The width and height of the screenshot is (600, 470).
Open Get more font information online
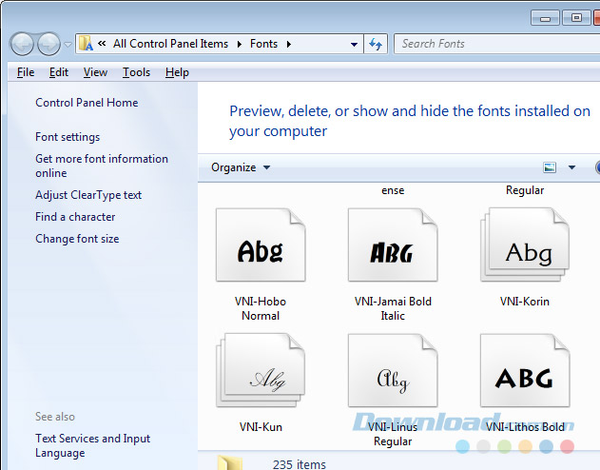(102, 166)
